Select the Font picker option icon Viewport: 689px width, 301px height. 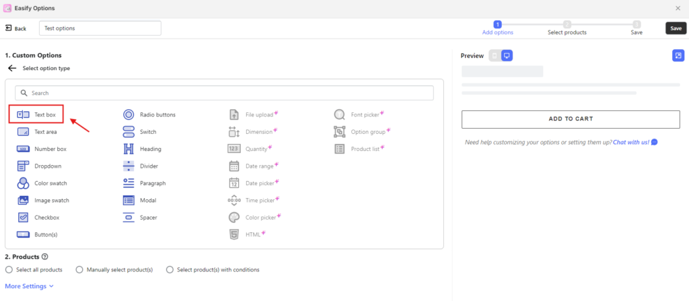pos(339,114)
